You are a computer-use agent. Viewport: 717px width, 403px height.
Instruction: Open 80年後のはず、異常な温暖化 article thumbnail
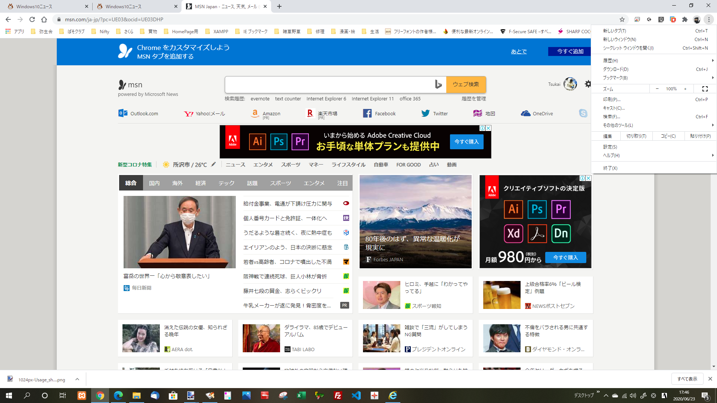[x=415, y=222]
